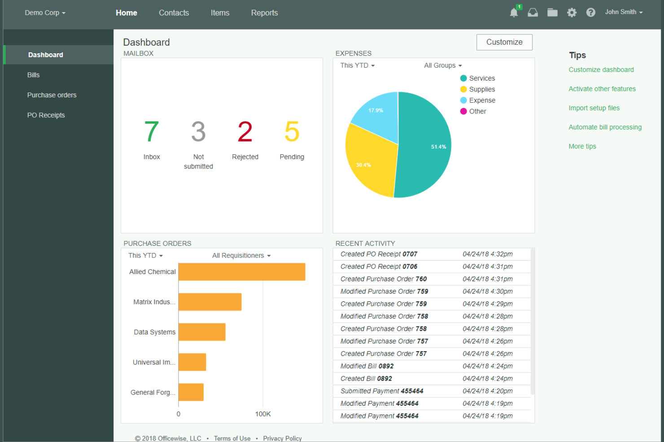This screenshot has height=442, width=664.
Task: Open activity Created Purchase Order 757
Action: pos(432,354)
